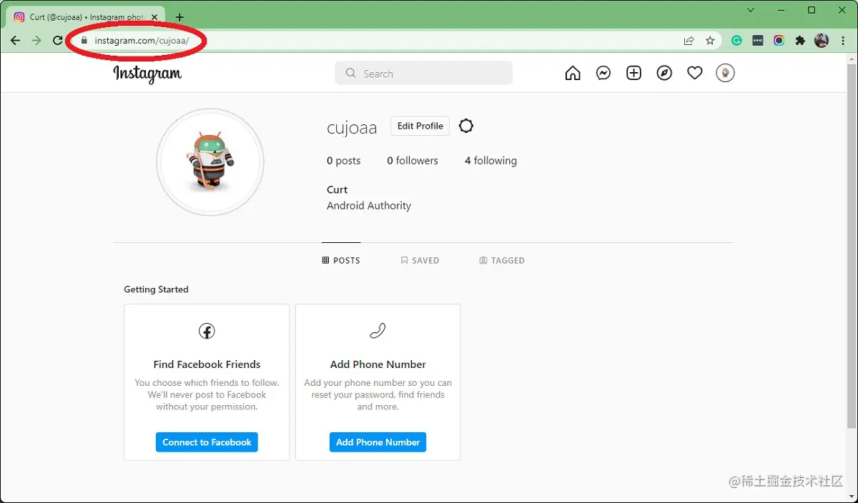Open the tab search chevron in Chrome
Image resolution: width=858 pixels, height=503 pixels.
click(x=750, y=10)
